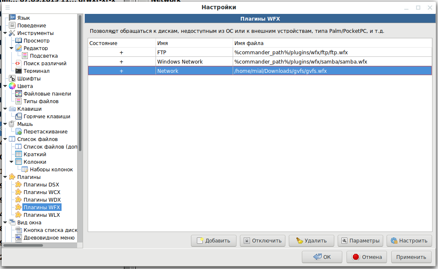The width and height of the screenshot is (438, 269).
Task: Click the Вид окна window icon
Action: coord(12,222)
